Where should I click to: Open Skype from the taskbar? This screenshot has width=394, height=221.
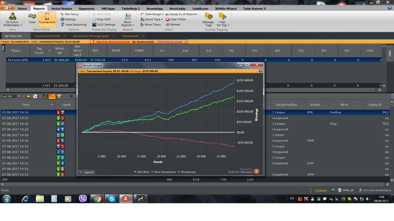pos(111,199)
